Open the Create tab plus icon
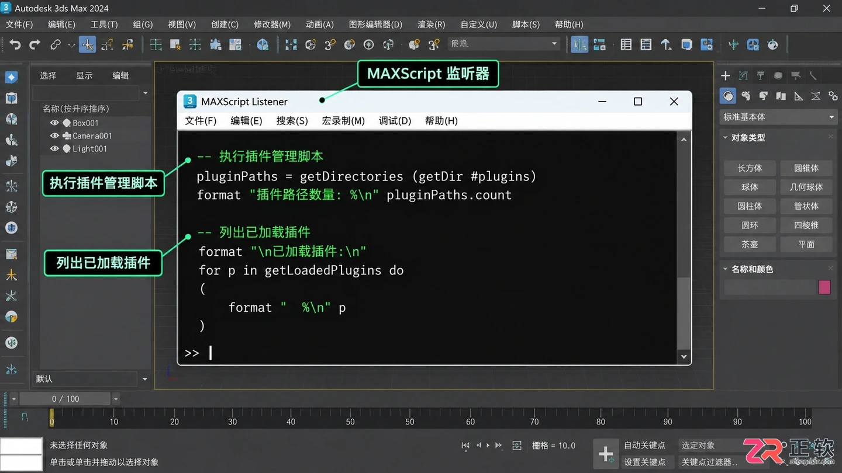This screenshot has width=842, height=473. tap(726, 75)
